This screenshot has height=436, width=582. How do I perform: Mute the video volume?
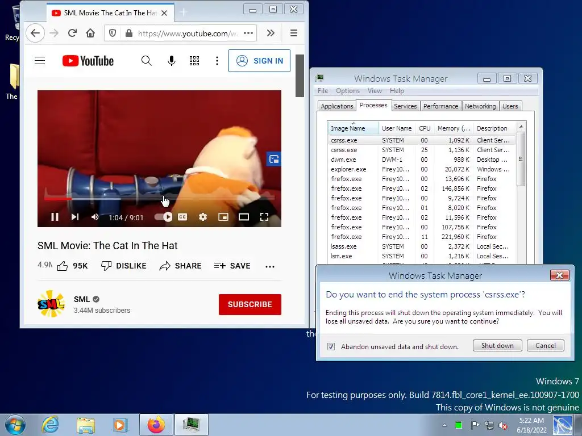[95, 217]
